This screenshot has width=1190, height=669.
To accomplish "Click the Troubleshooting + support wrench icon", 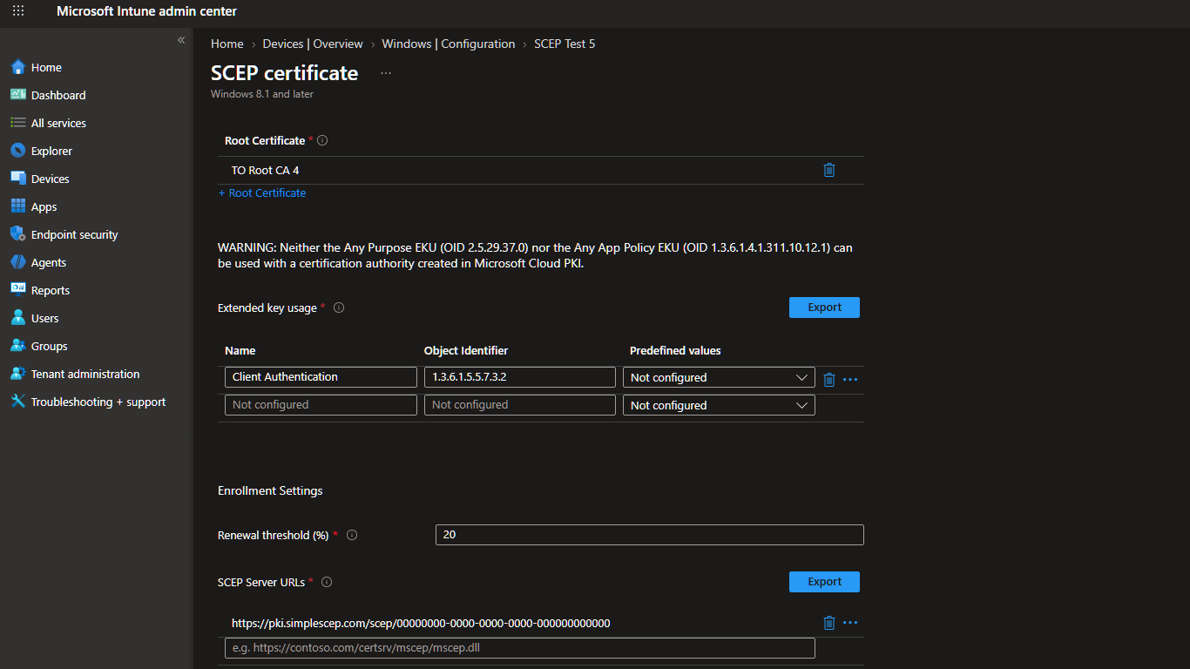I will [x=18, y=402].
